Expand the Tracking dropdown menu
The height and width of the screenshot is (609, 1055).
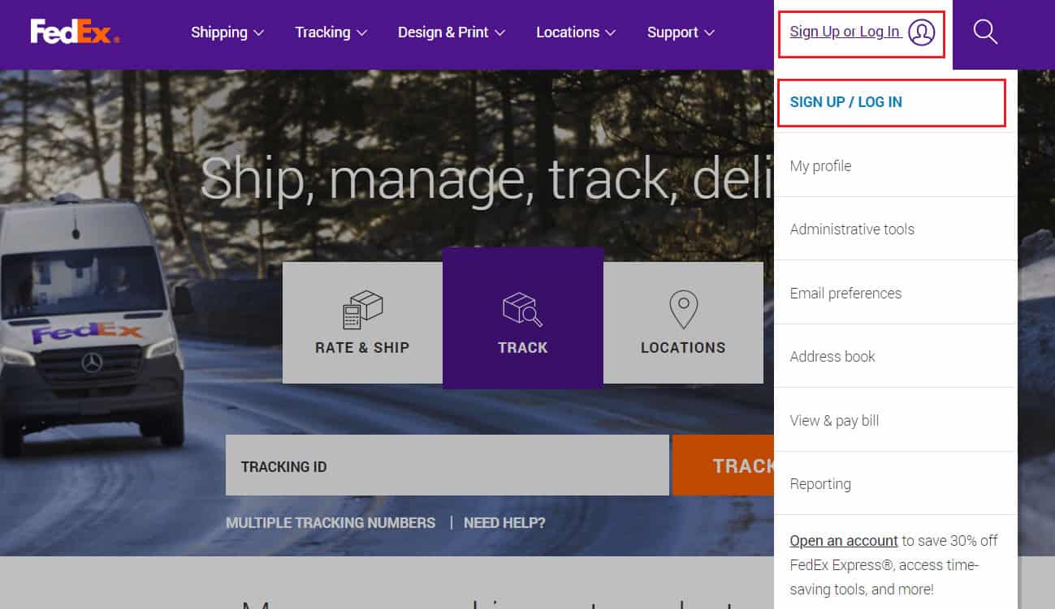click(x=331, y=32)
